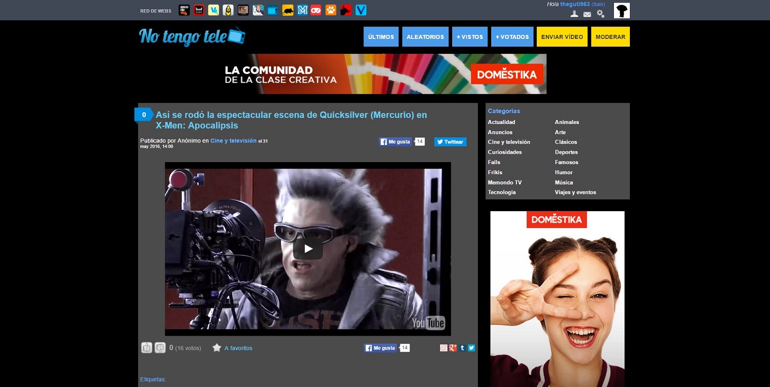Open the Actualidad category
Screen dimensions: 770x387
(x=502, y=122)
